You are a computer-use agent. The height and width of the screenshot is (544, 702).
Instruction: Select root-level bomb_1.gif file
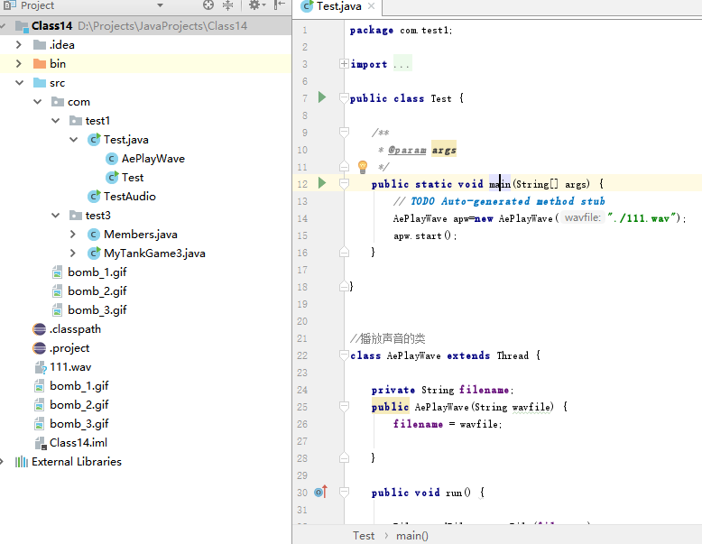[x=79, y=386]
